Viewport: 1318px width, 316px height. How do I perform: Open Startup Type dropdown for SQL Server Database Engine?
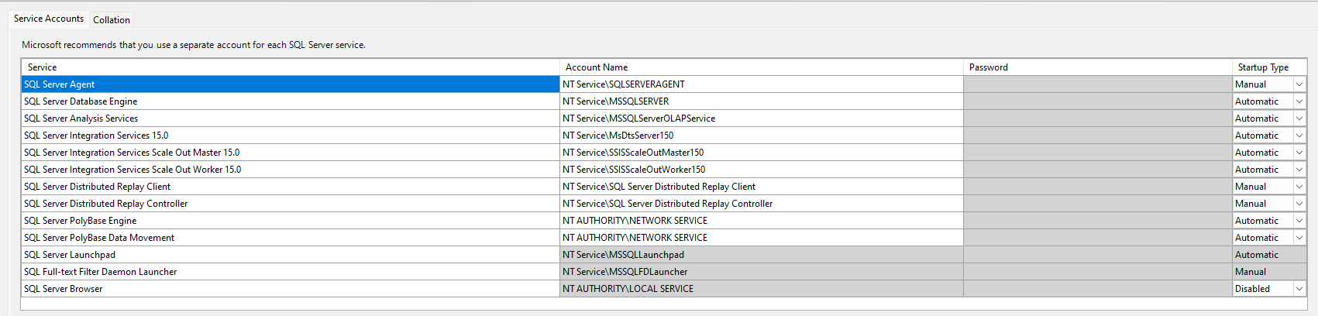(1299, 101)
